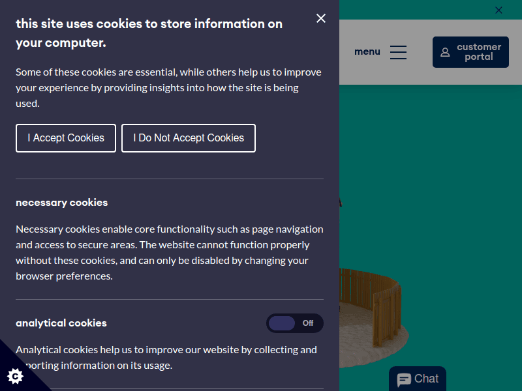This screenshot has height=391, width=522.
Task: Click the necessary cookies description paragraph
Action: 170,252
